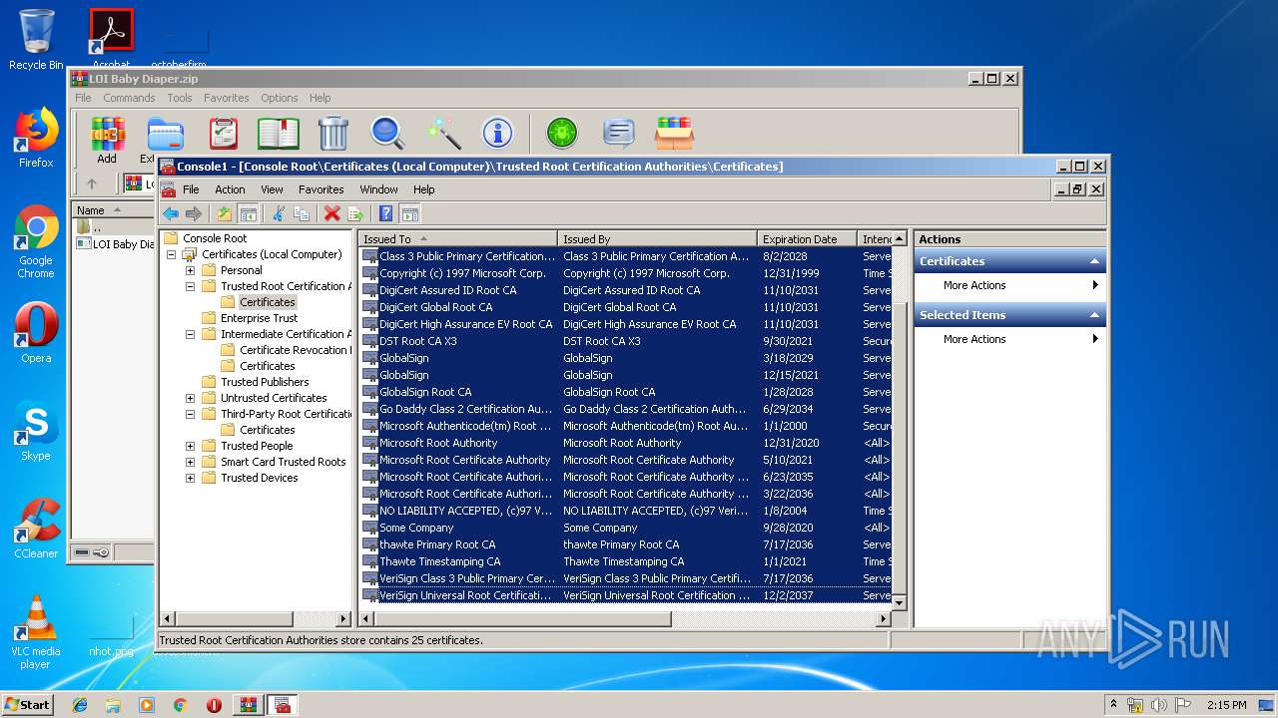Screen dimensions: 1278x718
Task: Open the Favorites menu in MMC
Action: click(x=321, y=189)
